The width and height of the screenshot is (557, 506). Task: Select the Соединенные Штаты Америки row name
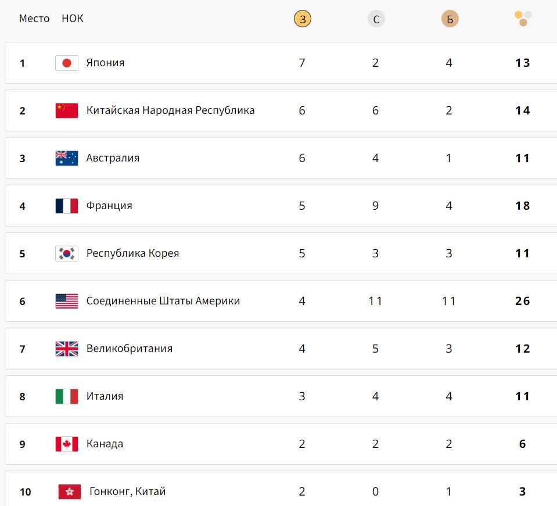pyautogui.click(x=163, y=301)
